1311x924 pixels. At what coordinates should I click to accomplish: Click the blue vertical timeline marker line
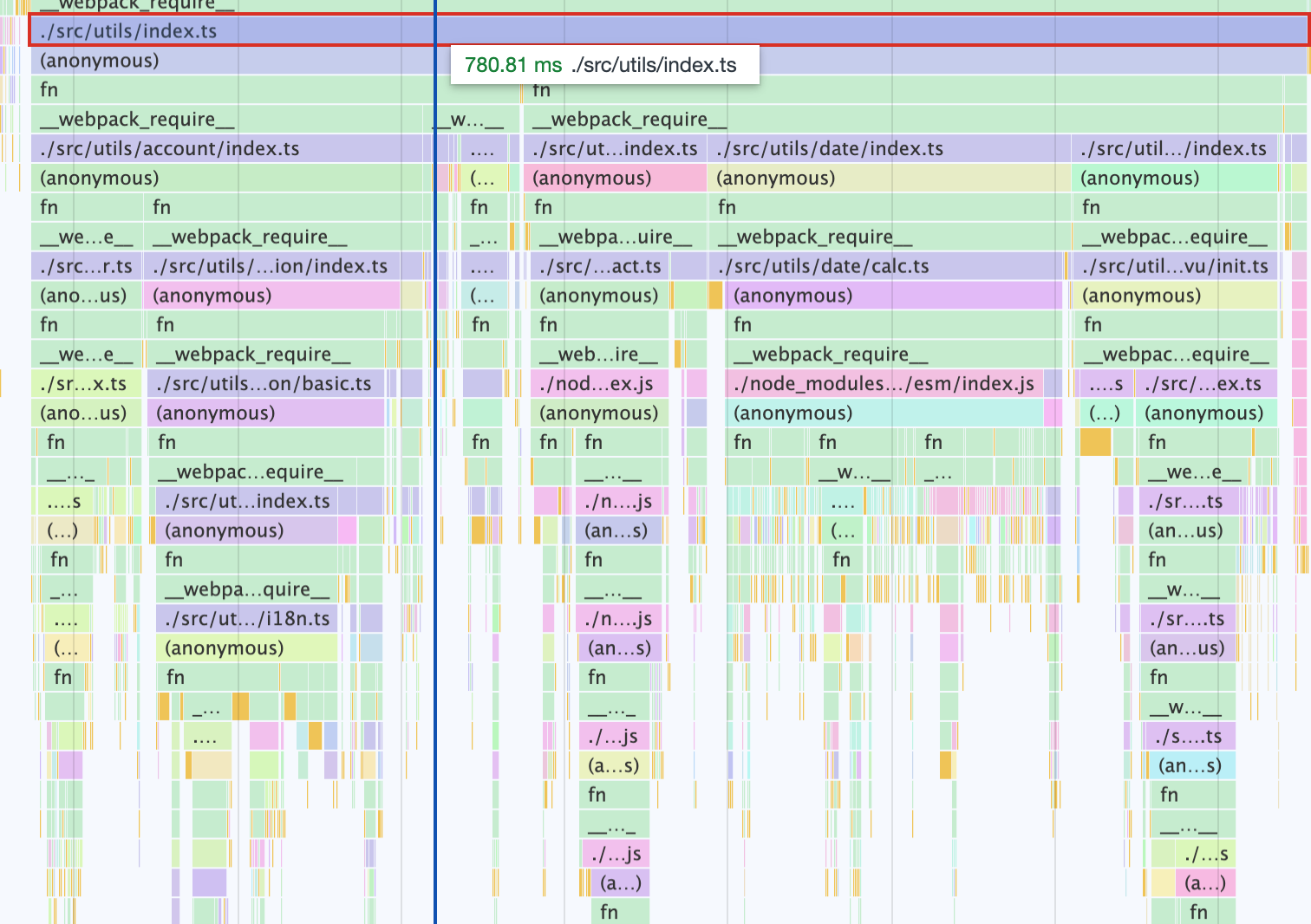(435, 520)
